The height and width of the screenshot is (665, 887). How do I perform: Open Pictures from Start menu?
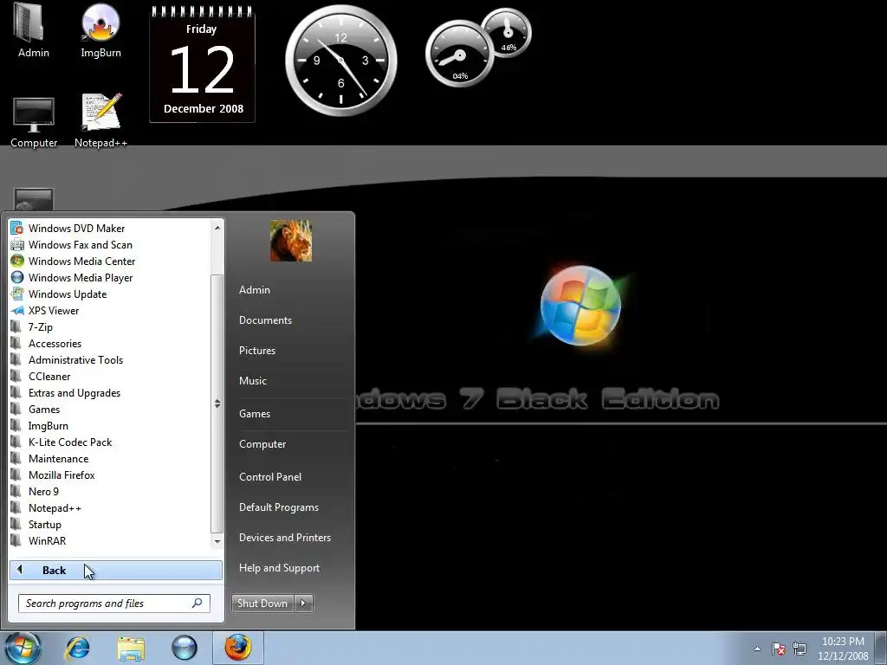point(257,351)
